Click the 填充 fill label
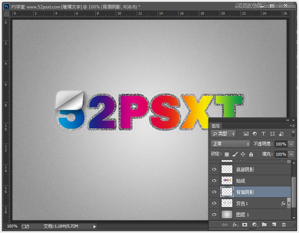Image resolution: width=299 pixels, height=233 pixels. point(267,154)
